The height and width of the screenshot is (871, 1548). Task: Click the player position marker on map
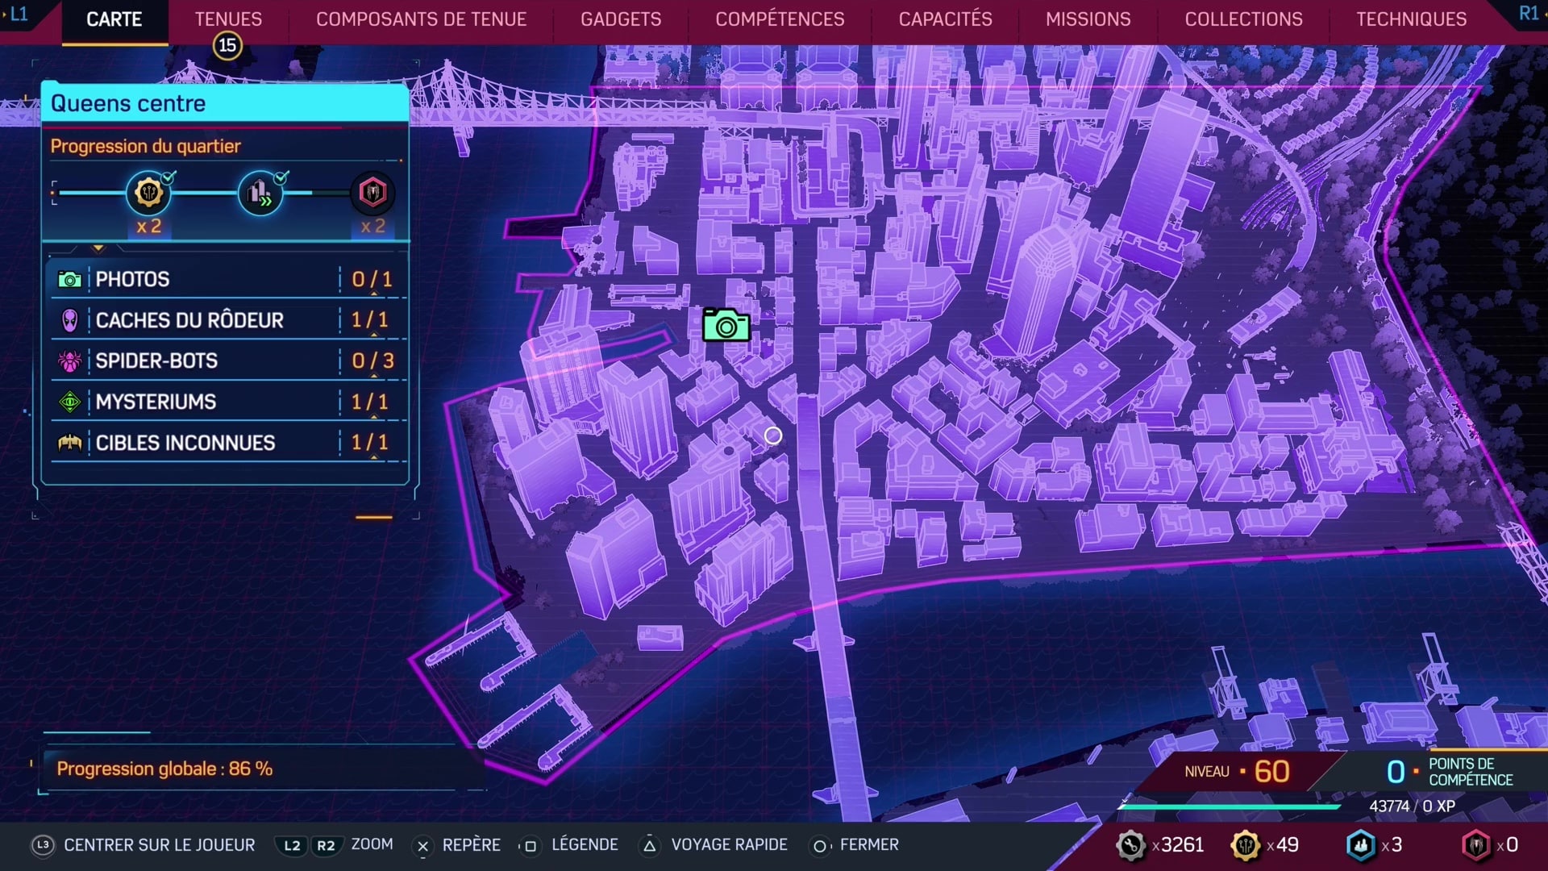tap(773, 435)
